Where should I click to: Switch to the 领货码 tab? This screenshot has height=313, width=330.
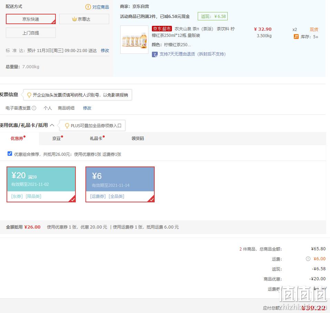(138, 138)
